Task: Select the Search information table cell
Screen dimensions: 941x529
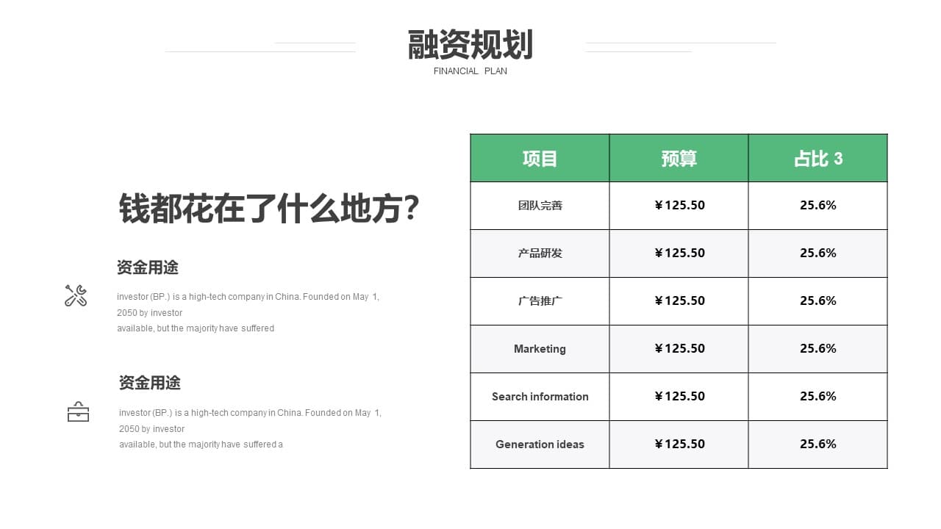Action: point(540,397)
